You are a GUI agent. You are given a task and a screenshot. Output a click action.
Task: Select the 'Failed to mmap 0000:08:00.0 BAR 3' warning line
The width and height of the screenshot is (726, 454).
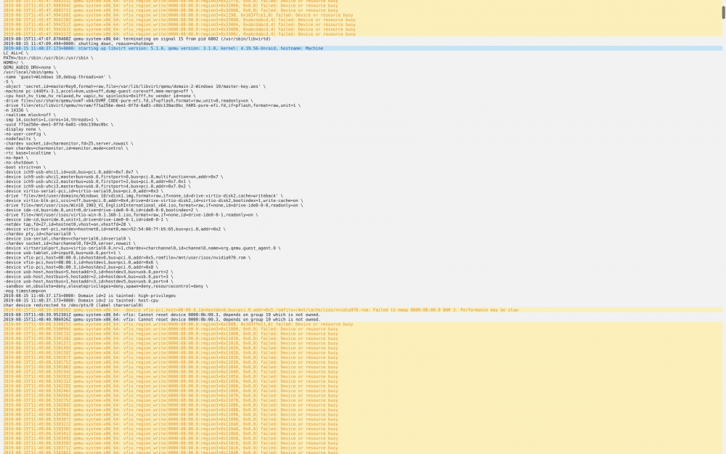tap(362, 310)
